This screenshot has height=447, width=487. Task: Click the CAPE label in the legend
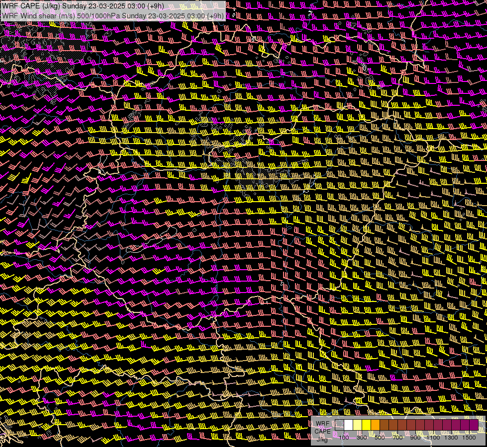[x=323, y=431]
